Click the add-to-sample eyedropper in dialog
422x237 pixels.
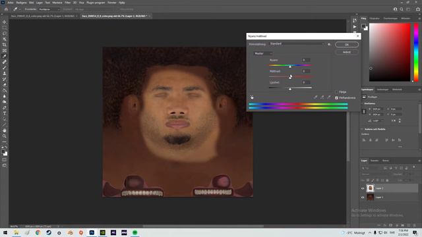click(322, 97)
